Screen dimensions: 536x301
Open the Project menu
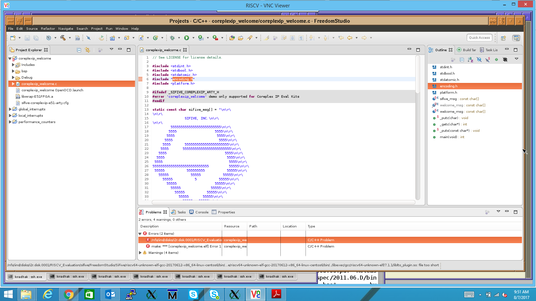pyautogui.click(x=97, y=29)
